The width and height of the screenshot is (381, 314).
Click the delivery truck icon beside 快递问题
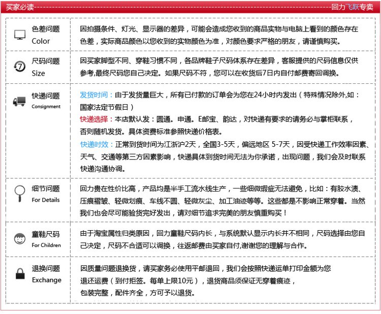(x=19, y=101)
